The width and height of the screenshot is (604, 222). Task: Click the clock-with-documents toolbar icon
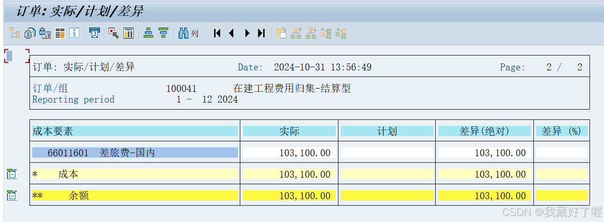(29, 33)
